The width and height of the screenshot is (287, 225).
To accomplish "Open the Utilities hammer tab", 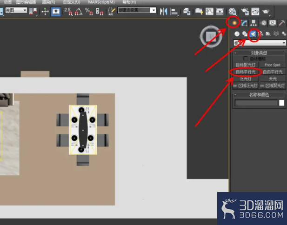I will click(282, 23).
